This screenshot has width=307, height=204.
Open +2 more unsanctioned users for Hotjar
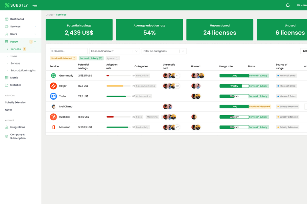point(177,86)
